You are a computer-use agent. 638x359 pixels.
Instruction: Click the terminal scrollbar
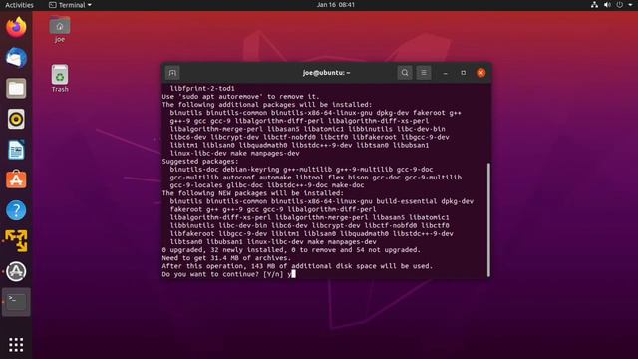point(488,219)
